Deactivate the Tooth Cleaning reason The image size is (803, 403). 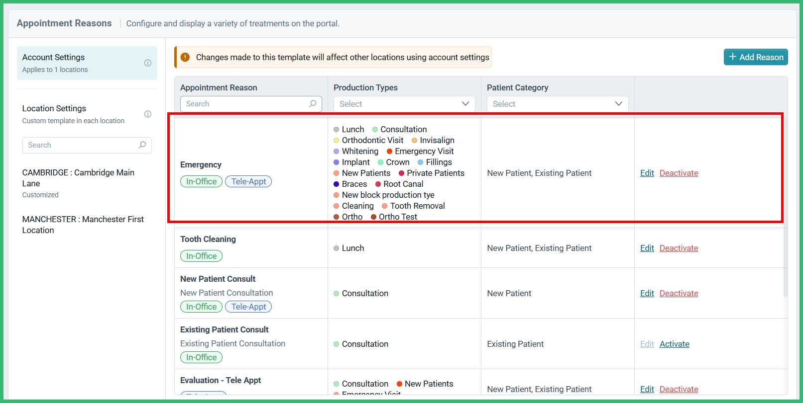(679, 248)
